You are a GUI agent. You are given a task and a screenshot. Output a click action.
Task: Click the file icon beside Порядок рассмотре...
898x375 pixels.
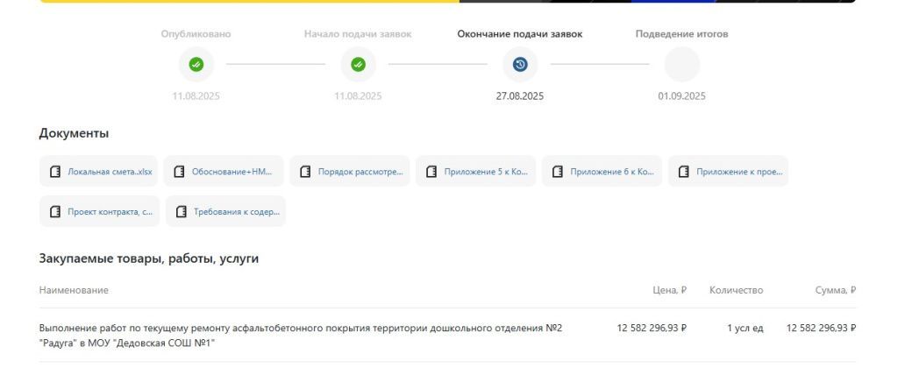[306, 172]
